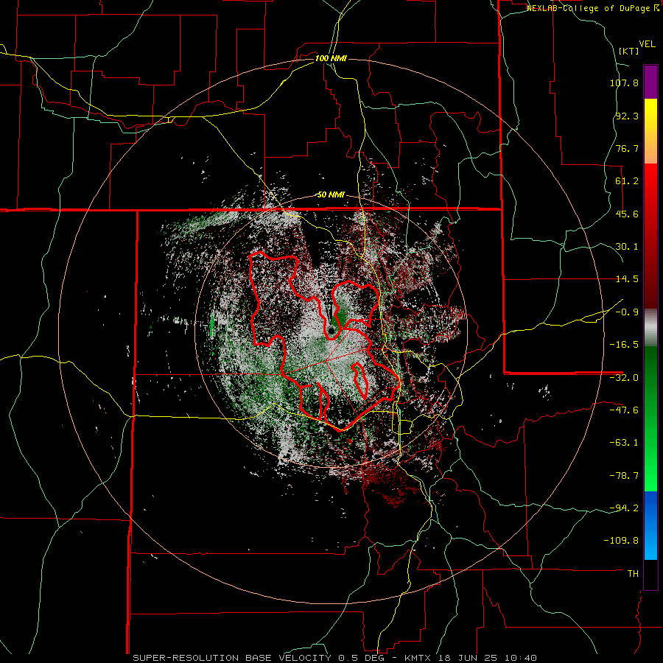Click the VEL legend title

tap(647, 44)
